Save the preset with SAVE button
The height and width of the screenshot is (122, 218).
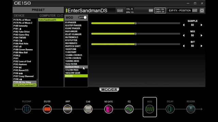pos(120,11)
